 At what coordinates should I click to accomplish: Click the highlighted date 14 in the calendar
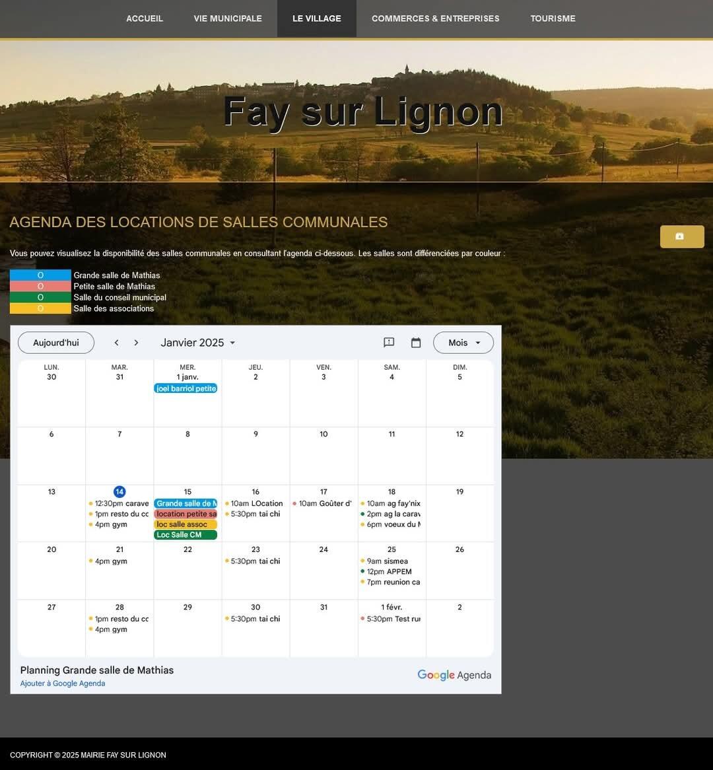tap(119, 492)
